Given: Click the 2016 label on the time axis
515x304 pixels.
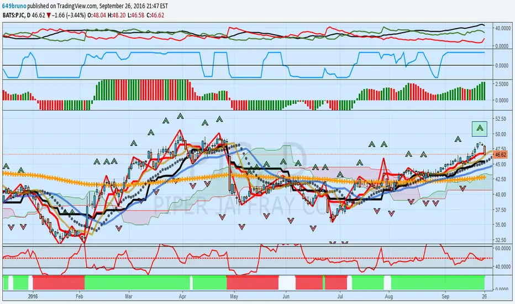Looking at the screenshot, I should coord(33,296).
